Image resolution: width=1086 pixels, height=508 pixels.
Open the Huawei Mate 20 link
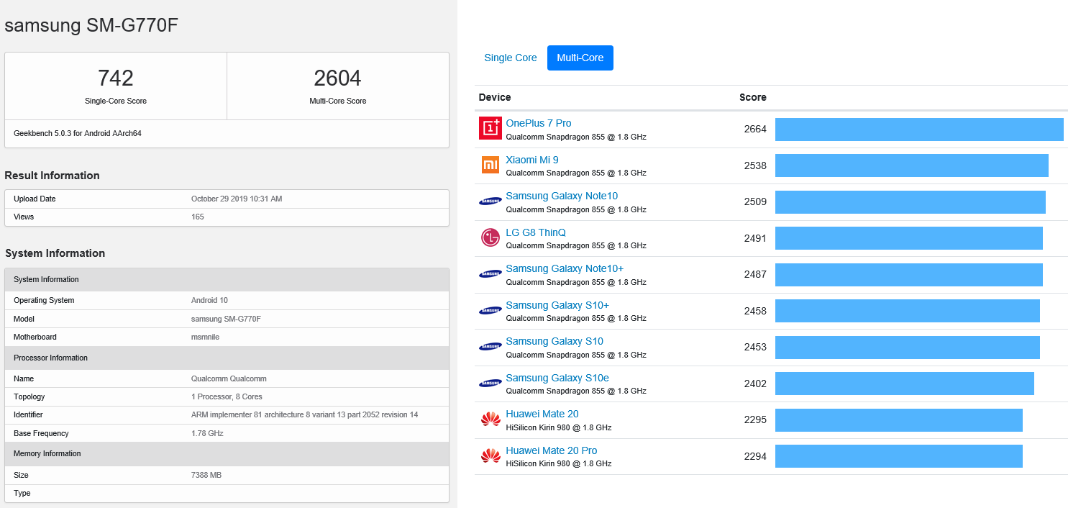coord(542,414)
